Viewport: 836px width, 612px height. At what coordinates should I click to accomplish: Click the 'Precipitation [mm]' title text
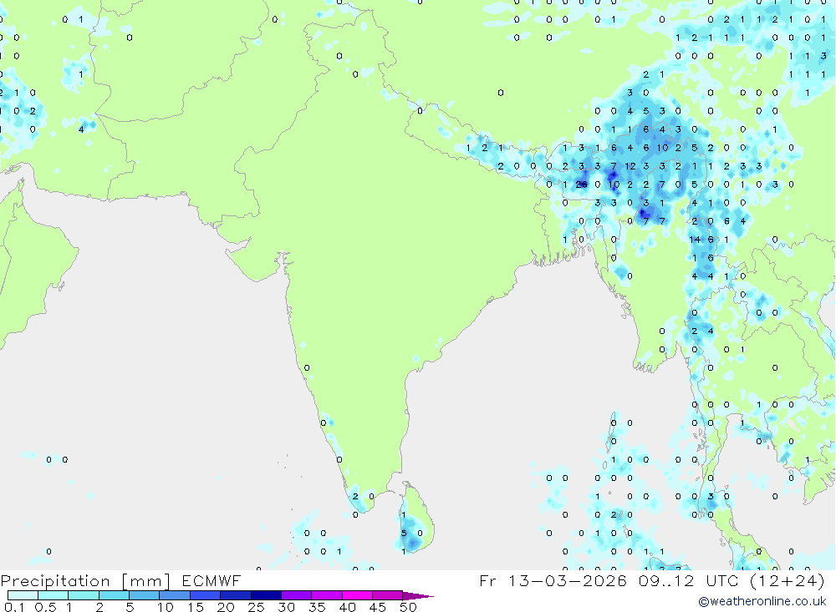click(x=85, y=580)
